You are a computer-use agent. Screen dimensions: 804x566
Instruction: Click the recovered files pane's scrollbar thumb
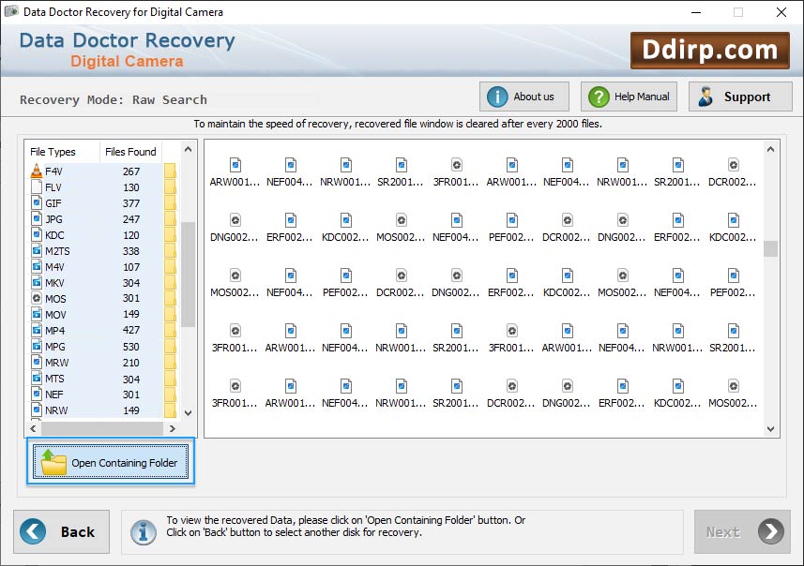point(770,249)
